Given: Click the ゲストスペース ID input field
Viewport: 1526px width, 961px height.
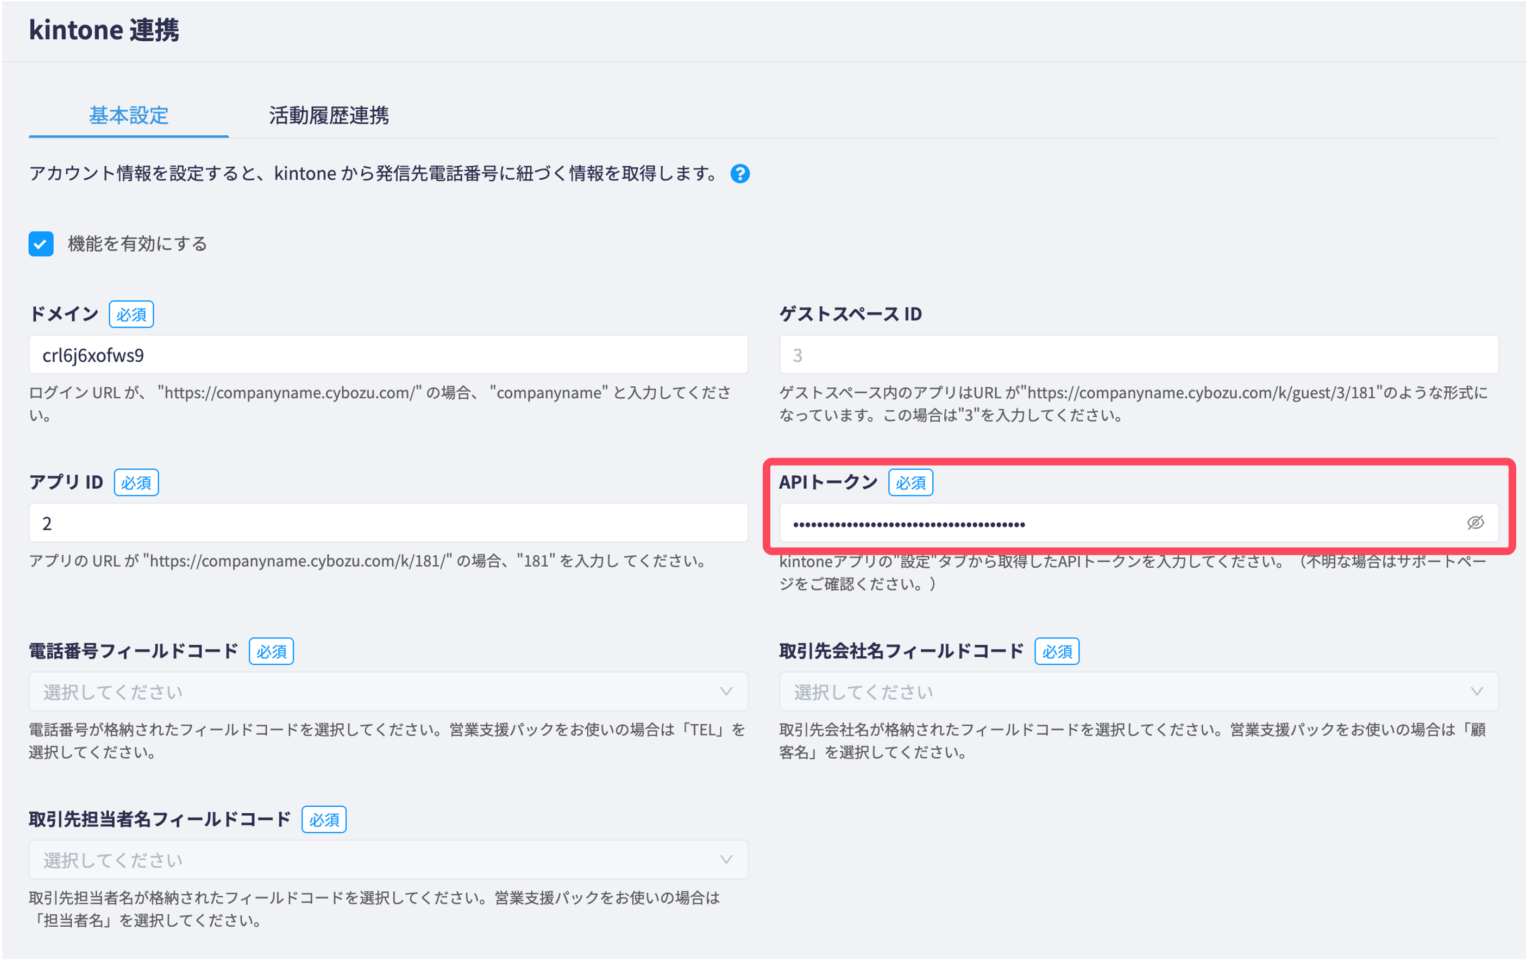Looking at the screenshot, I should click(1139, 354).
